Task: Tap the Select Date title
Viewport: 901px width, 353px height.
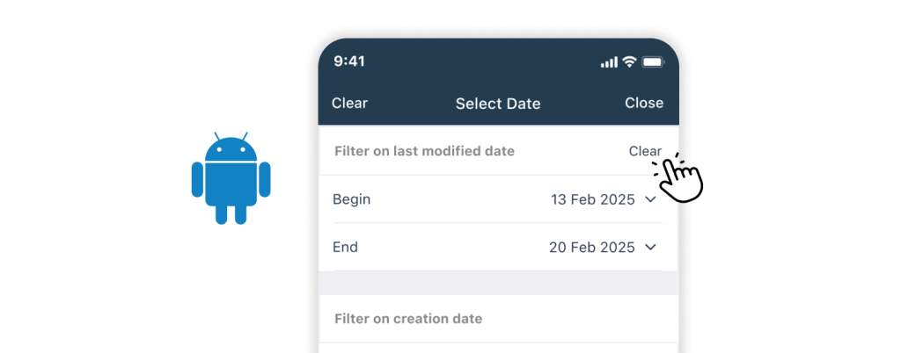Action: 498,104
